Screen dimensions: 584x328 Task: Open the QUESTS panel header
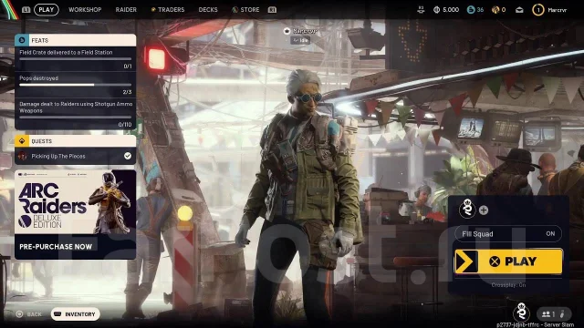coord(75,141)
